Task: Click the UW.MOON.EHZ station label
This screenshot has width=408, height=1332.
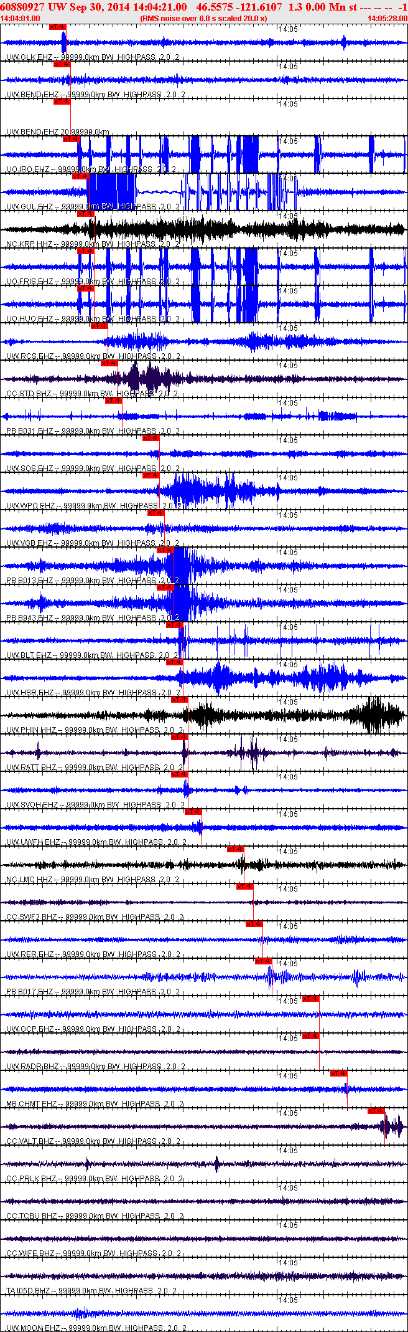Action: click(x=95, y=1328)
